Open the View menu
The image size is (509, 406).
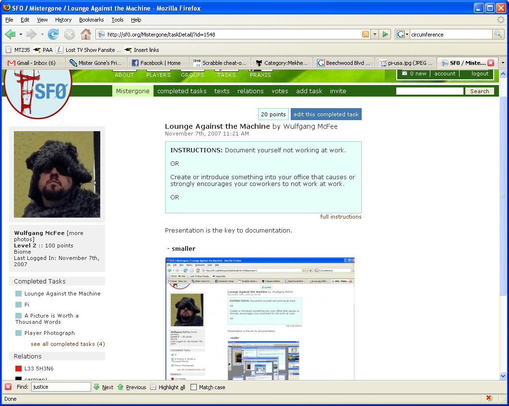tap(42, 20)
